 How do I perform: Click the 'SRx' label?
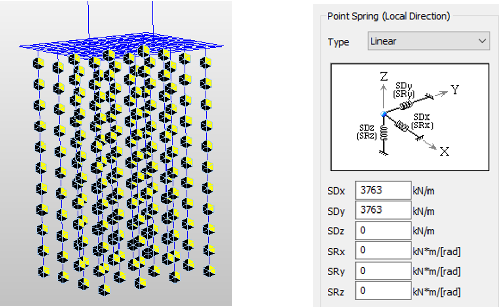click(x=336, y=252)
